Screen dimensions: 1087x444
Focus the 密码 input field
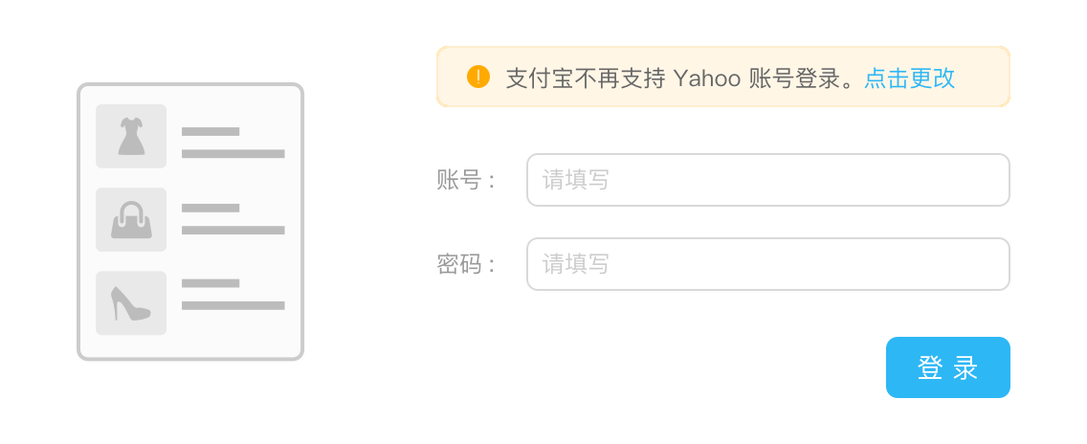(767, 264)
